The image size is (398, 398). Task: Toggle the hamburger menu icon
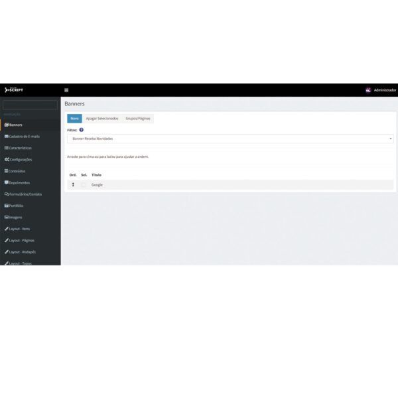pyautogui.click(x=66, y=90)
